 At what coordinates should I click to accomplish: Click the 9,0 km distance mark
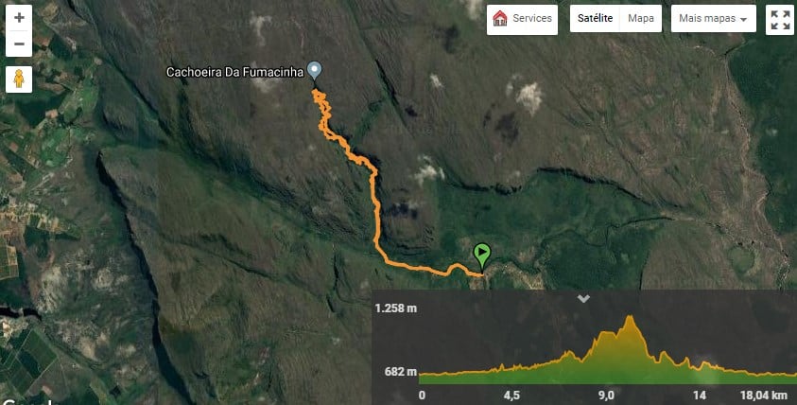pos(606,396)
